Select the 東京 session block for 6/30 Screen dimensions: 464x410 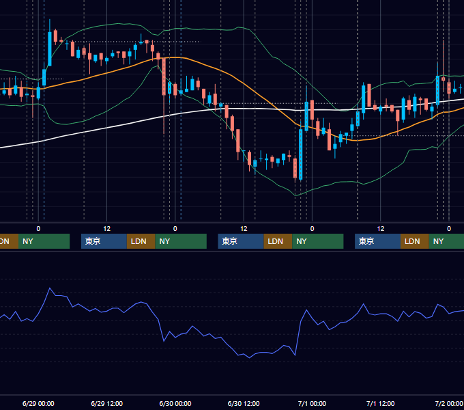pos(241,241)
